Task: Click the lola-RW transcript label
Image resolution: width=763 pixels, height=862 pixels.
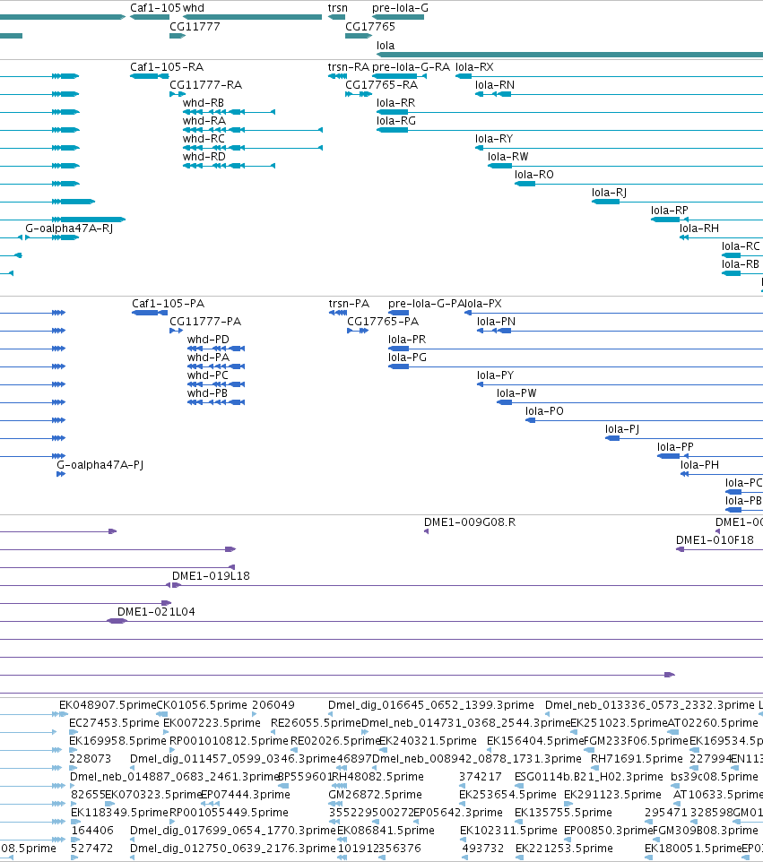Action: pyautogui.click(x=507, y=157)
